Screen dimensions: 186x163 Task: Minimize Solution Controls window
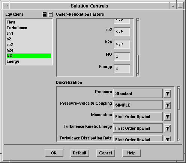pyautogui.click(x=173, y=6)
